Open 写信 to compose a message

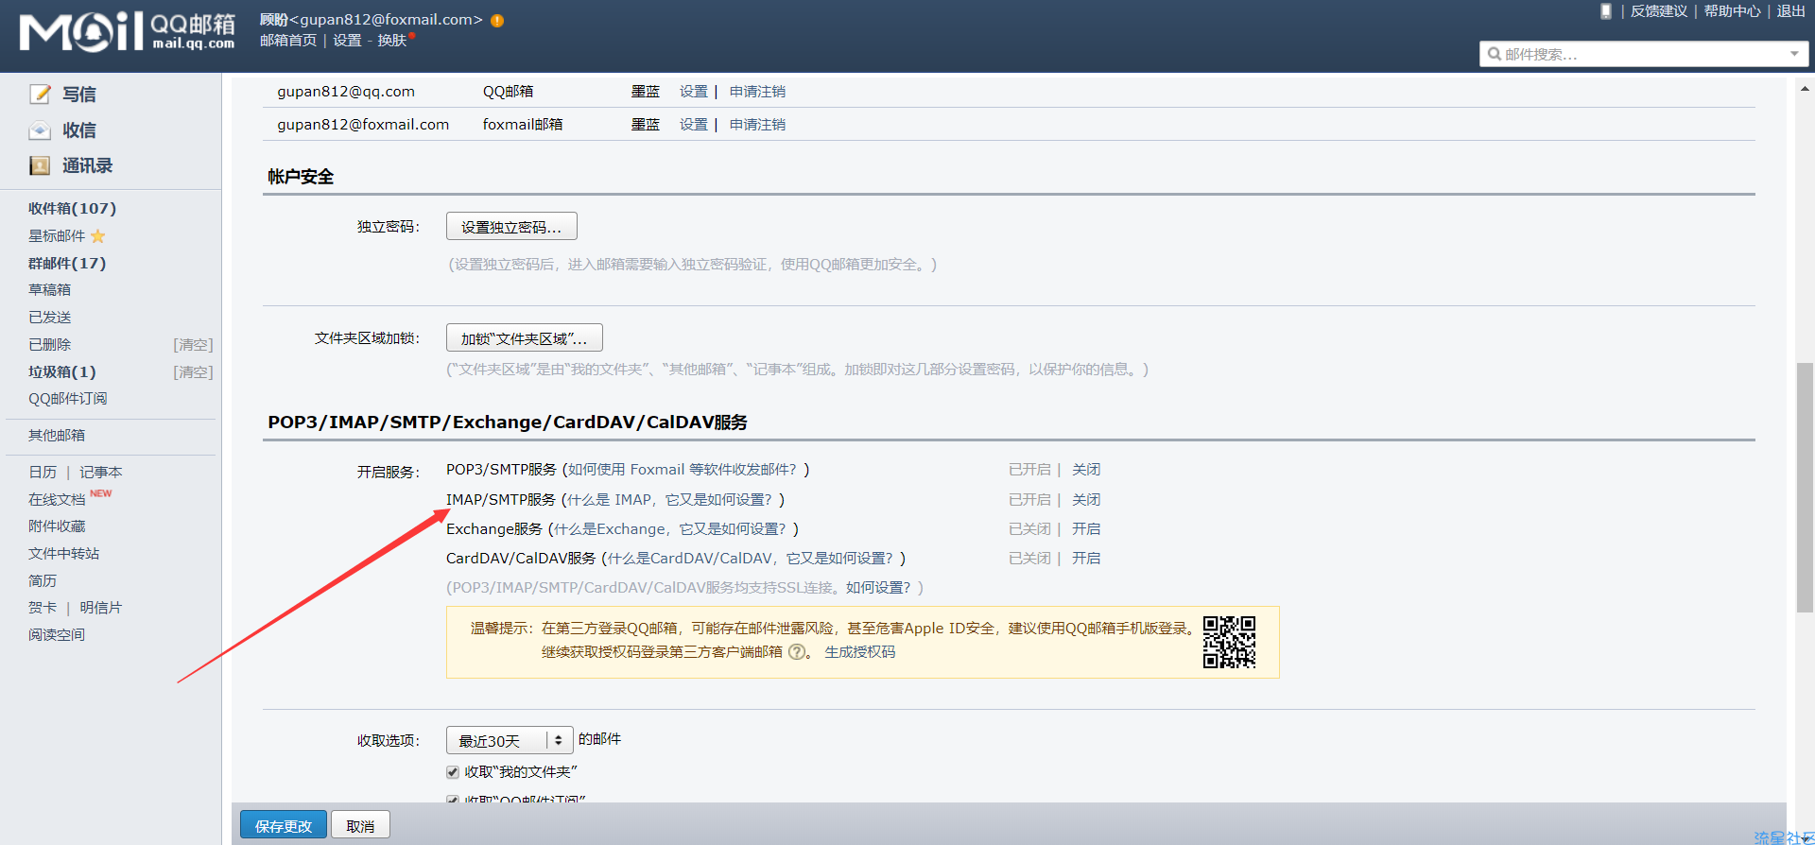pyautogui.click(x=79, y=95)
